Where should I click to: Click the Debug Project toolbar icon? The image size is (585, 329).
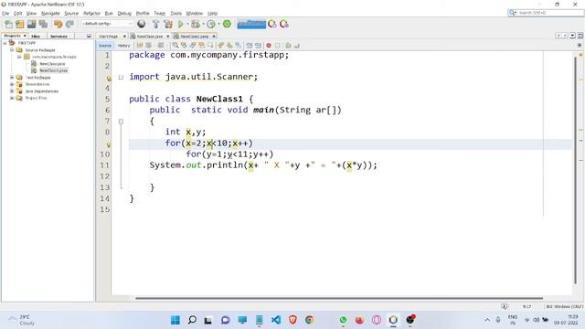pos(195,25)
